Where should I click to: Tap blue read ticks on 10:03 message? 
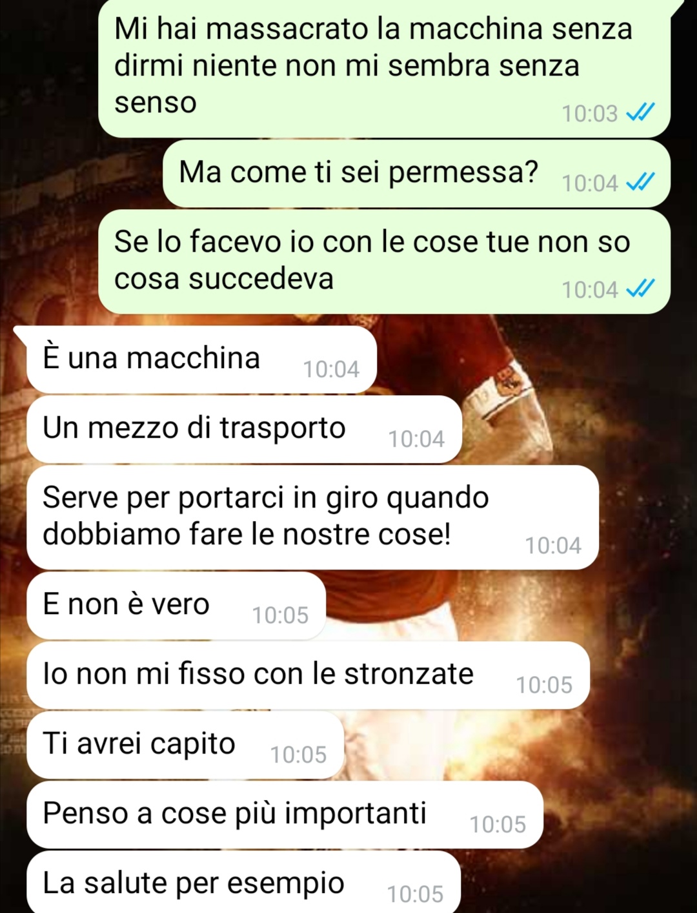640,113
